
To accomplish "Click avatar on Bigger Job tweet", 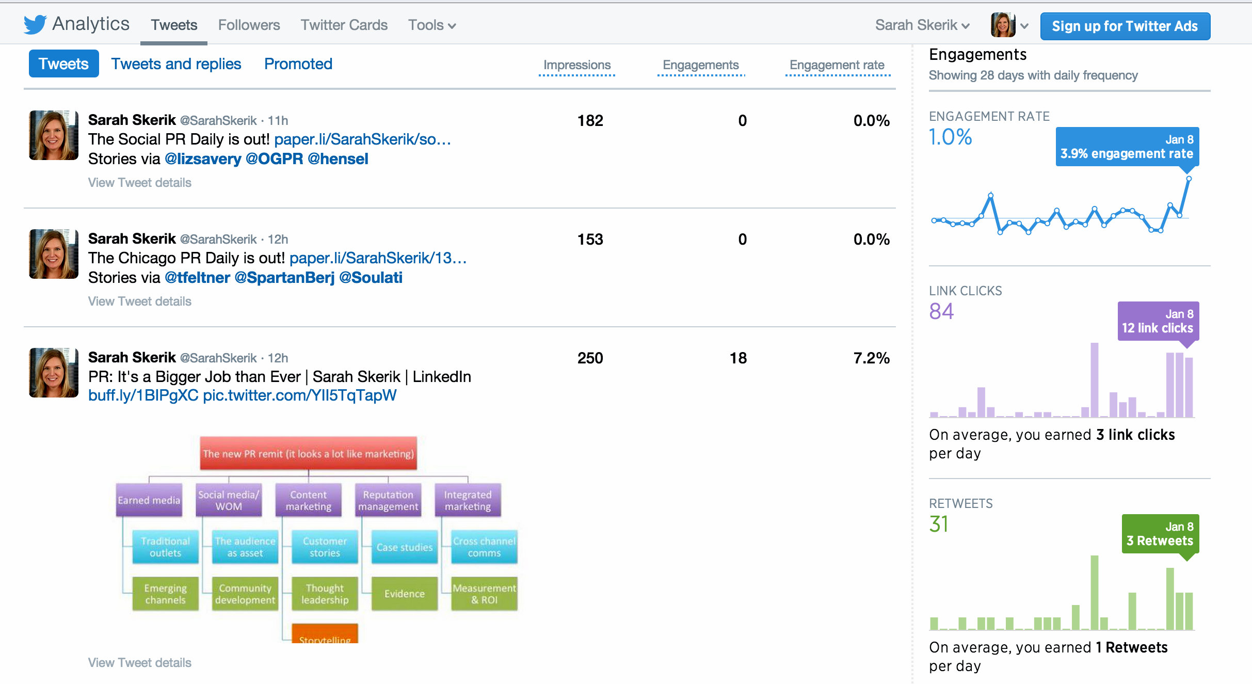I will click(x=54, y=373).
